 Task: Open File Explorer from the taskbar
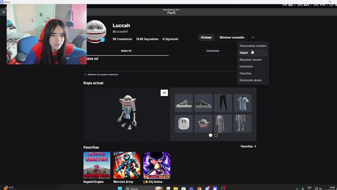coord(176,188)
